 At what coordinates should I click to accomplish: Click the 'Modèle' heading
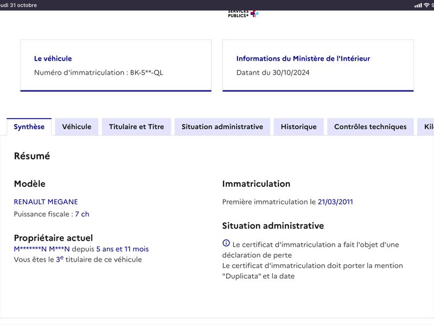(30, 184)
